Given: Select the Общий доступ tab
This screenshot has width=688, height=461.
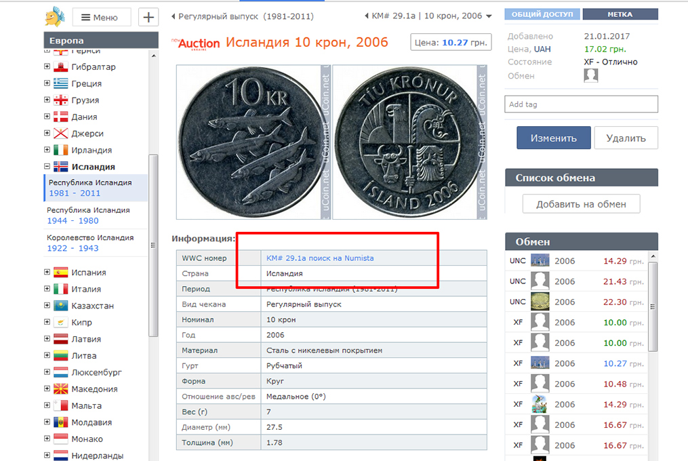Looking at the screenshot, I should (542, 14).
